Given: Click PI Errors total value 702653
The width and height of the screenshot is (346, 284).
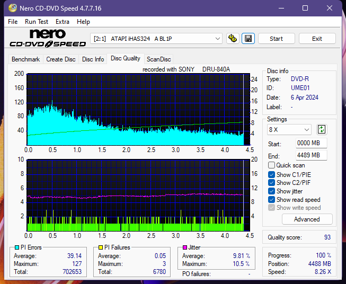Looking at the screenshot, I should click(x=72, y=272).
